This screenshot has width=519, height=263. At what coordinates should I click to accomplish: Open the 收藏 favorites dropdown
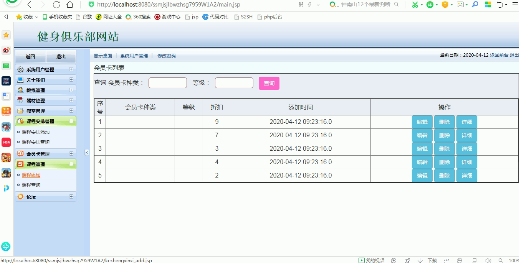(x=27, y=17)
